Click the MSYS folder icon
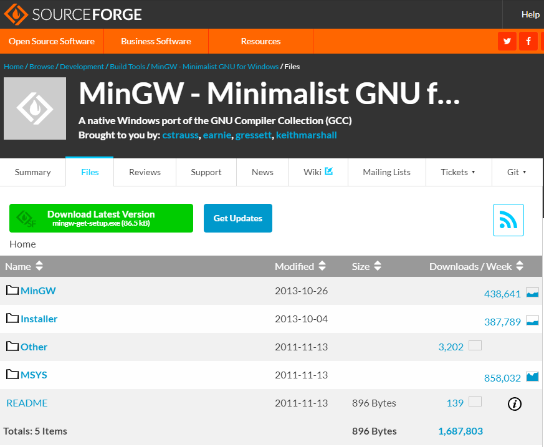 12,375
